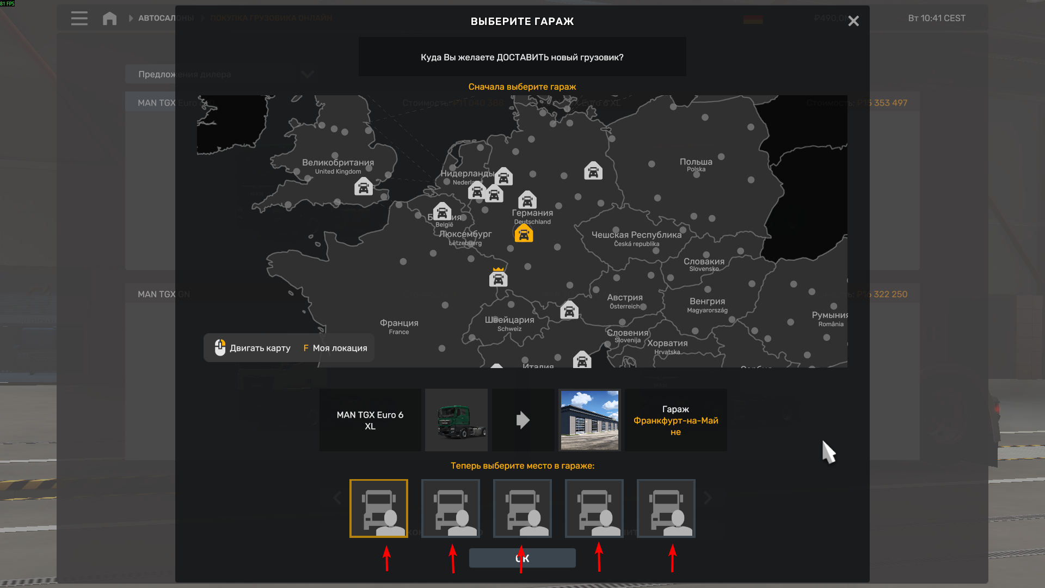Choose the second garage slot
This screenshot has width=1045, height=588.
pos(451,509)
